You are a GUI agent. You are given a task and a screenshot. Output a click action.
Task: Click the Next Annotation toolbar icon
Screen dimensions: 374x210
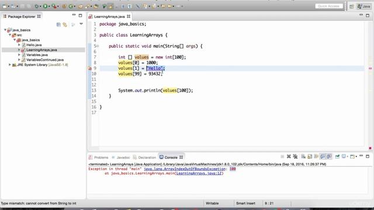(x=145, y=6)
